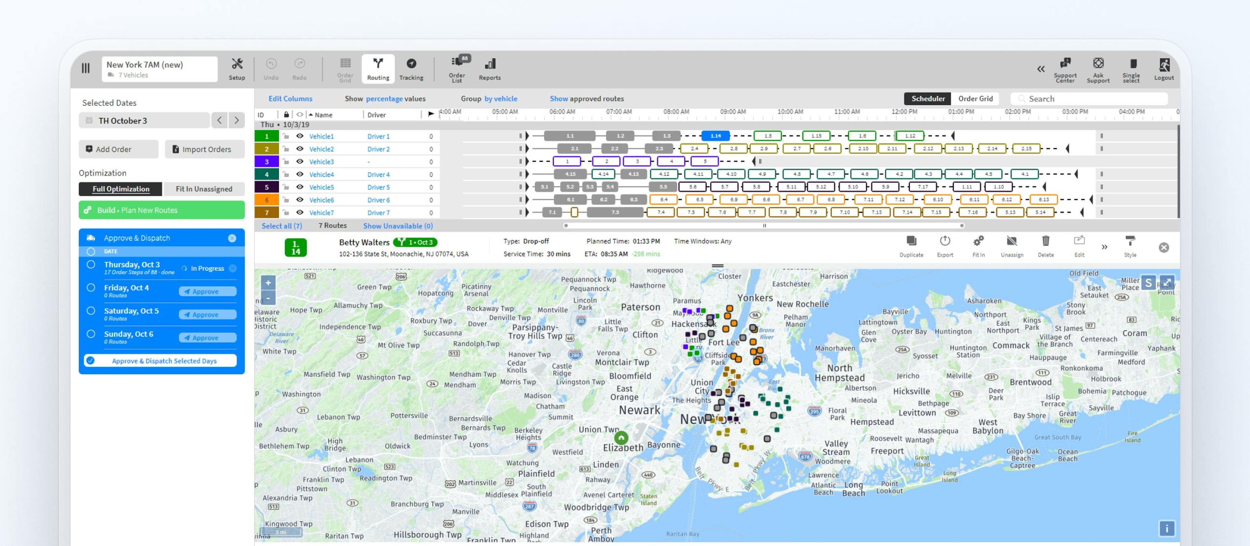
Task: Open the Setup tools
Action: pyautogui.click(x=237, y=69)
